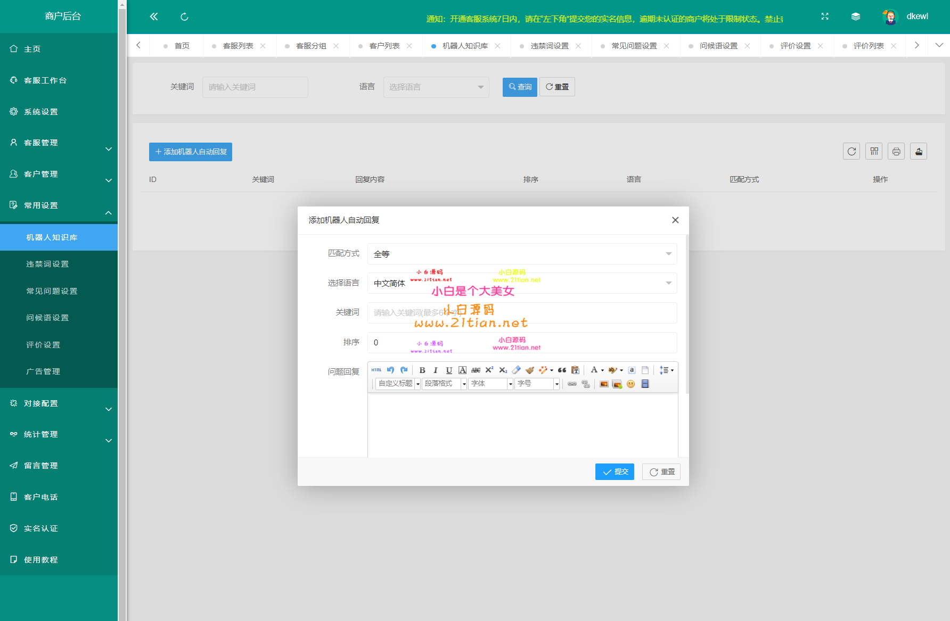The height and width of the screenshot is (621, 950).
Task: Open the 选择语言 dropdown showing 中文简体
Action: [522, 283]
